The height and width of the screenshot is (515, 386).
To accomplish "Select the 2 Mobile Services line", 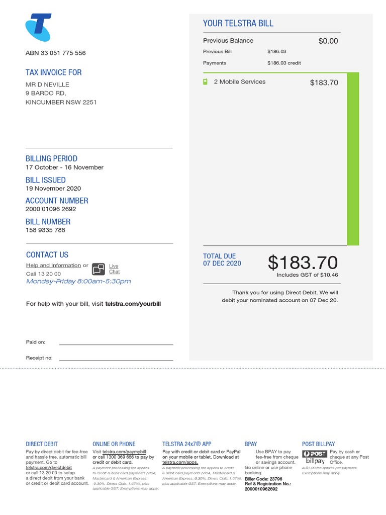I will [240, 81].
